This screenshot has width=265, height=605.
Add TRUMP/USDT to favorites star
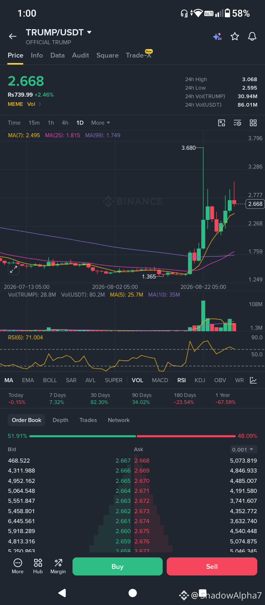[x=235, y=36]
